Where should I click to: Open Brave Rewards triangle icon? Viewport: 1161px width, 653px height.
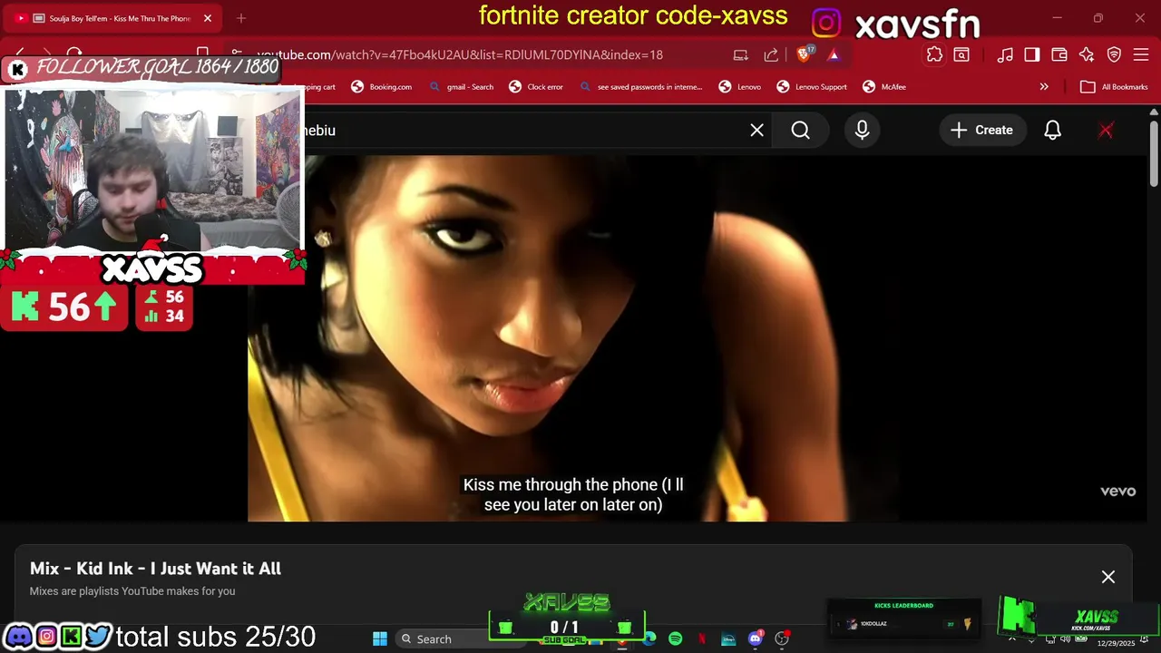(834, 54)
